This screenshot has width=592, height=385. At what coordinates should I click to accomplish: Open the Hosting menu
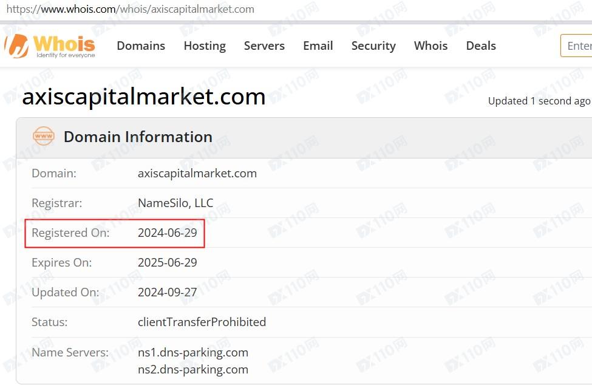tap(205, 46)
